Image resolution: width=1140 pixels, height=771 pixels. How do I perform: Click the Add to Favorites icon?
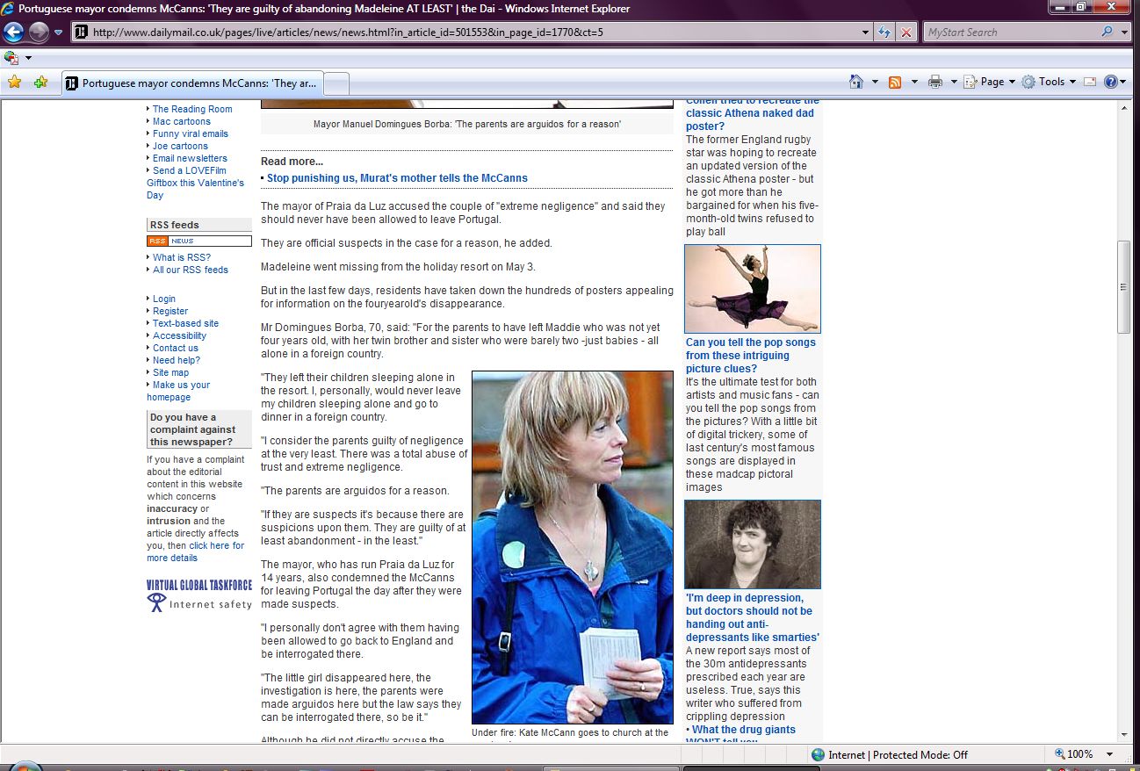coord(40,83)
